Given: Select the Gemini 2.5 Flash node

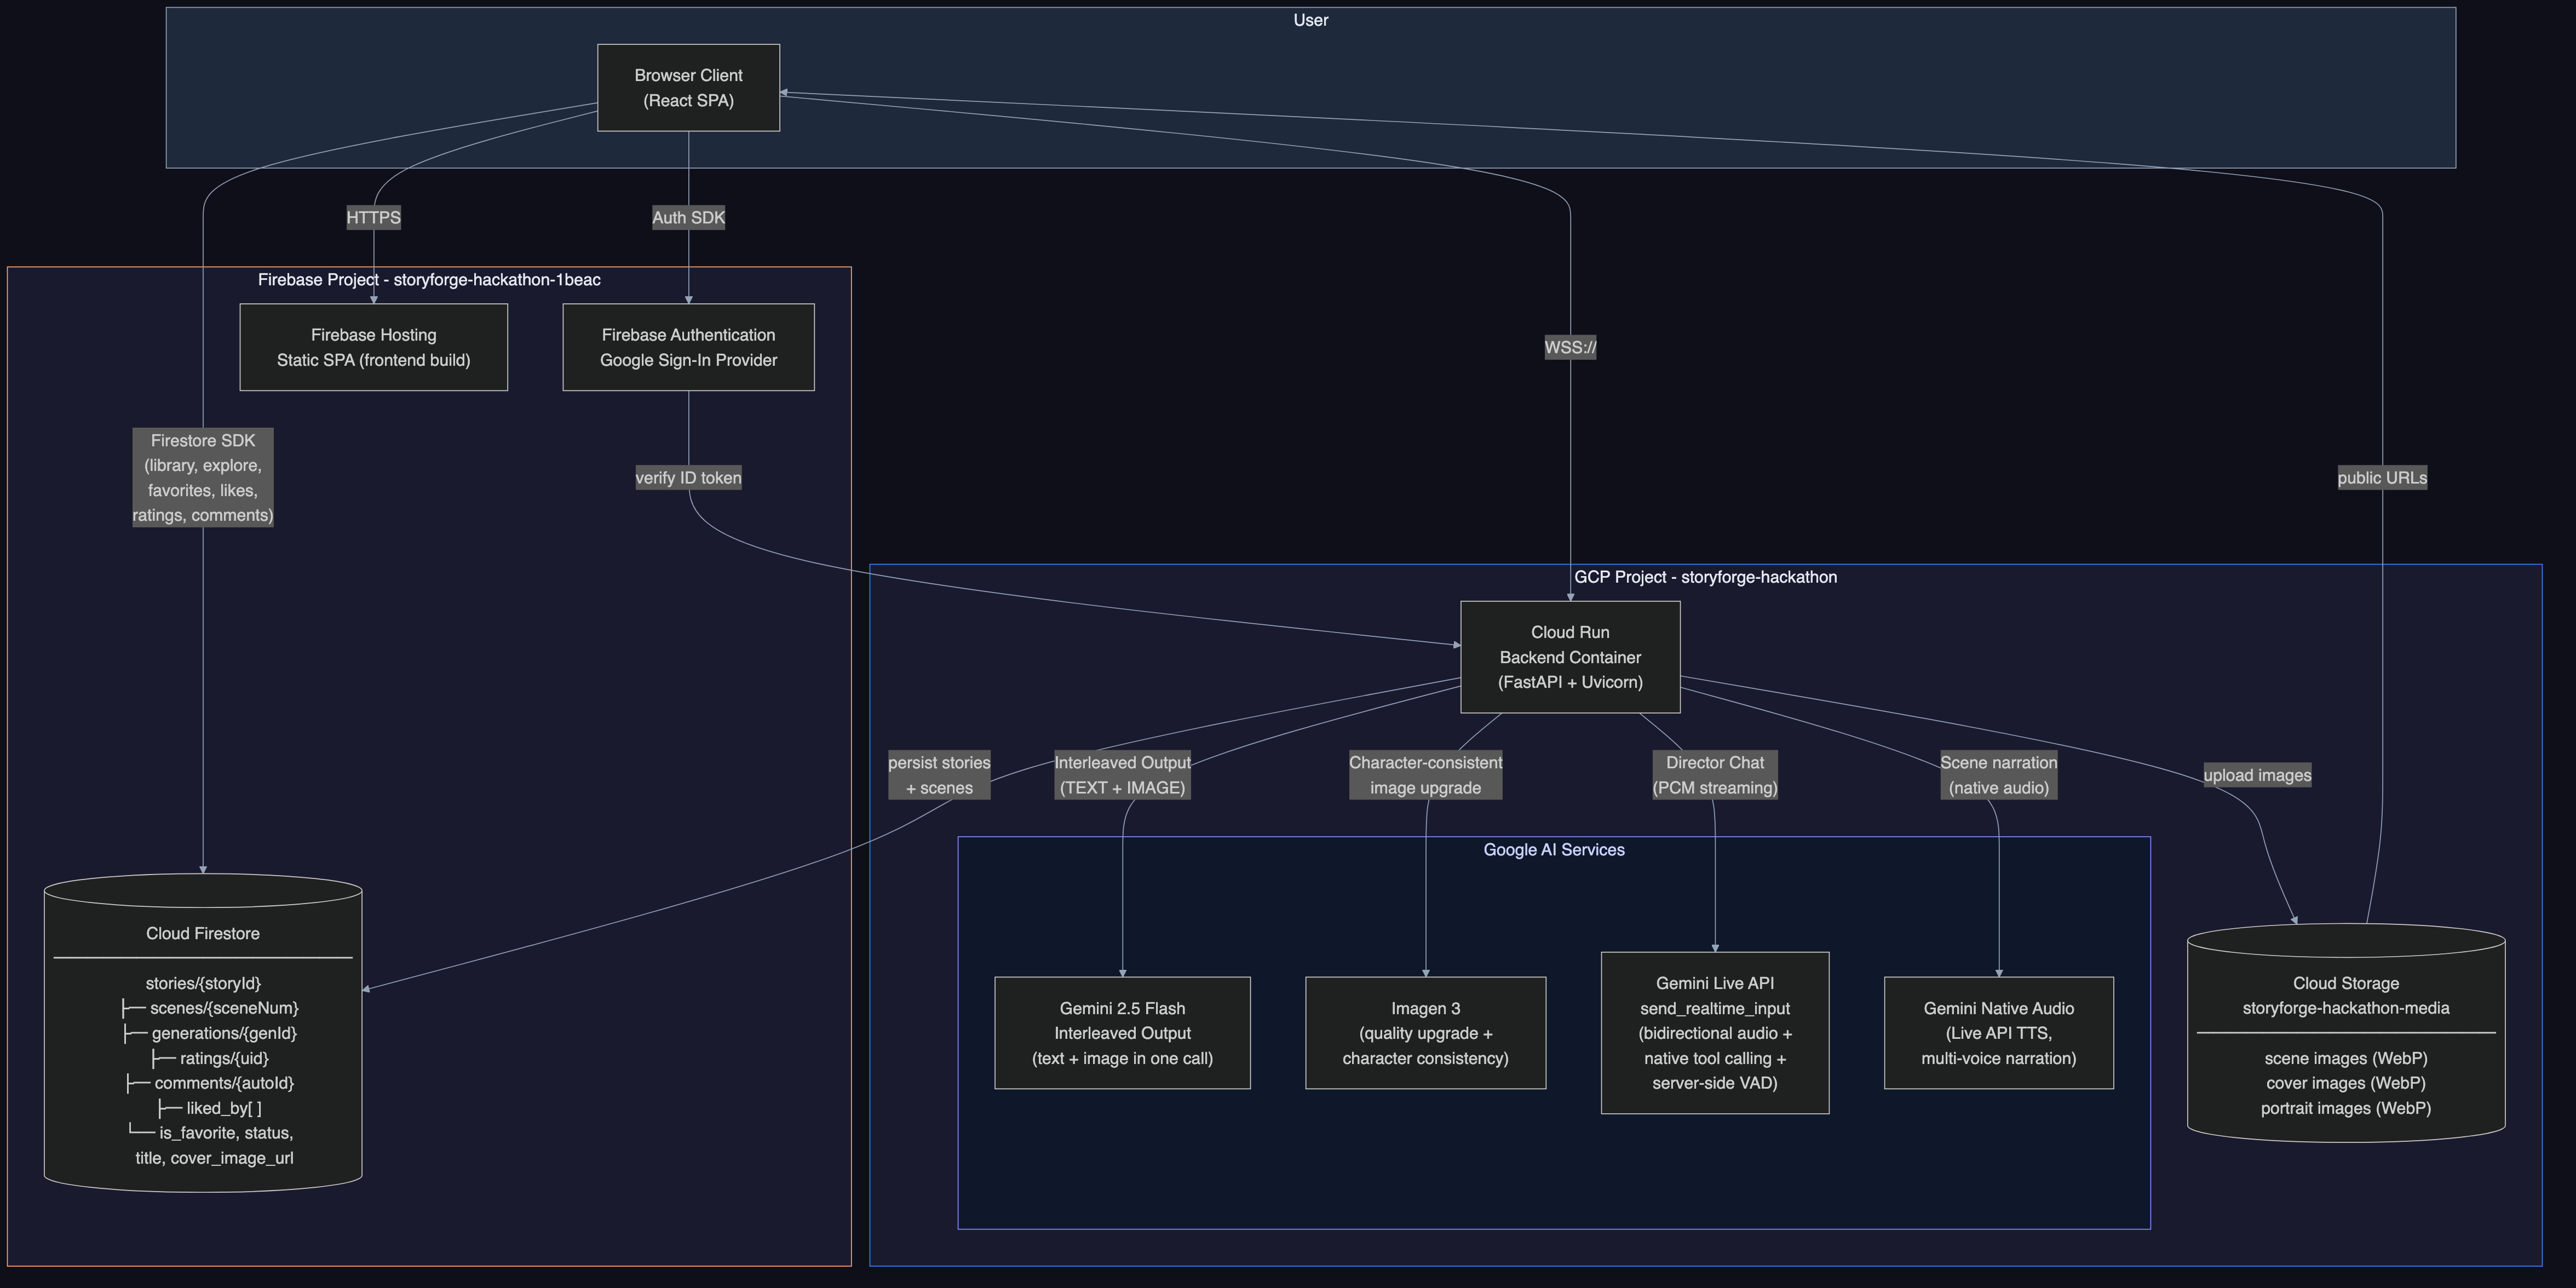Looking at the screenshot, I should pyautogui.click(x=1122, y=1033).
